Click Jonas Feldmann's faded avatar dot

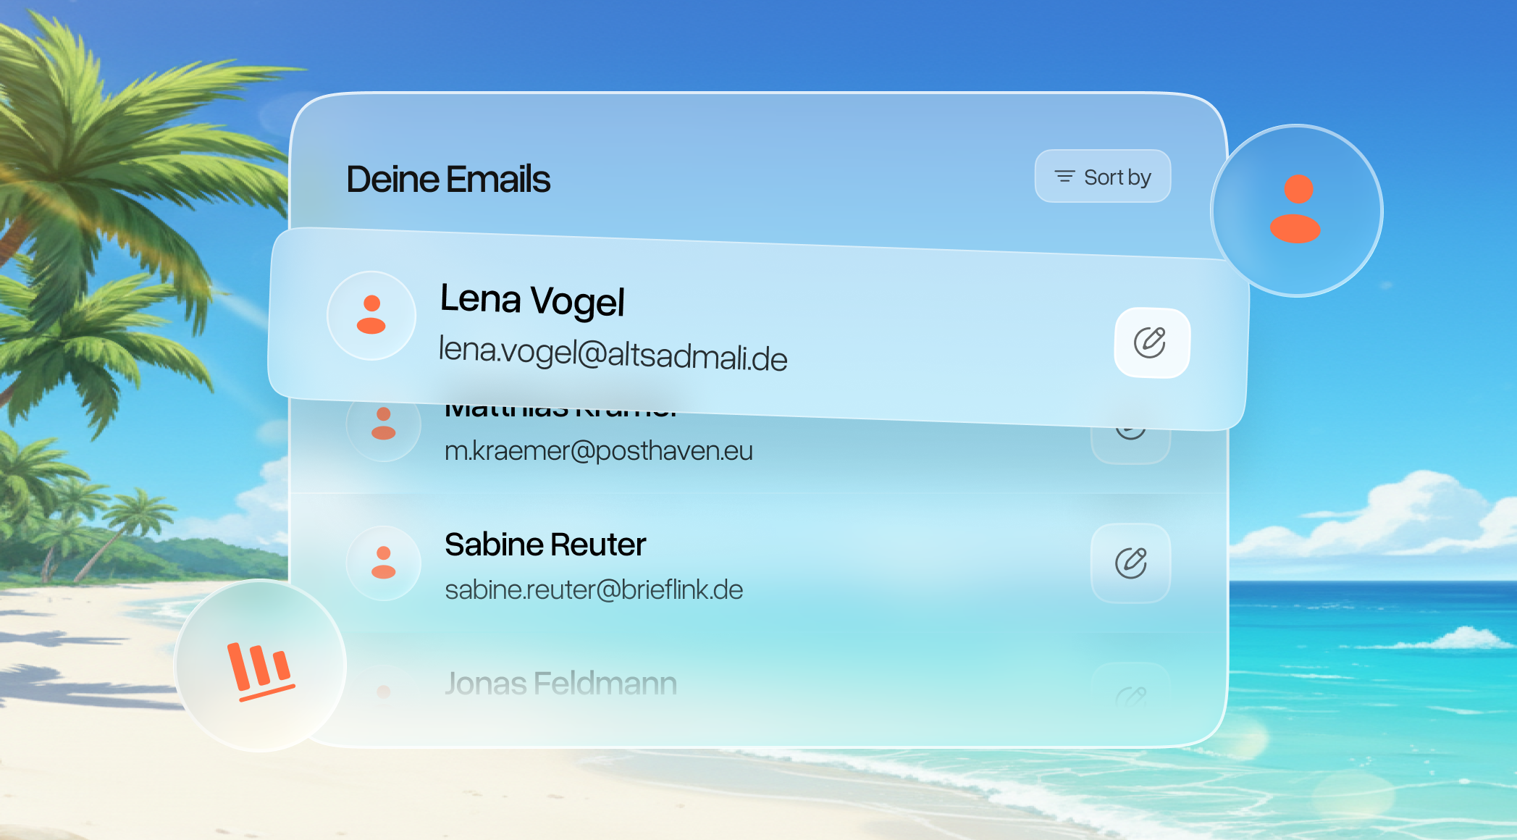(x=383, y=692)
